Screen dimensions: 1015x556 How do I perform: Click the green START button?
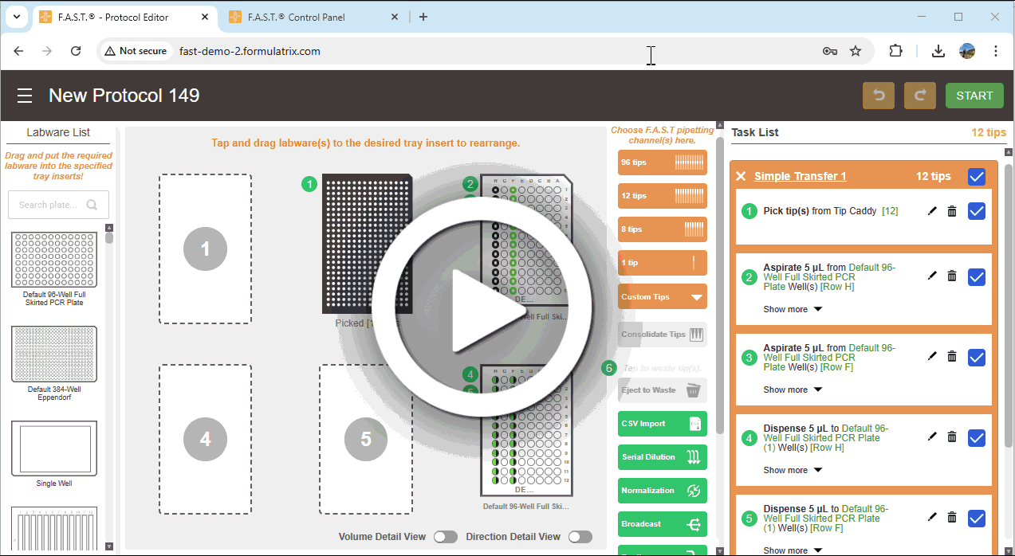click(974, 96)
